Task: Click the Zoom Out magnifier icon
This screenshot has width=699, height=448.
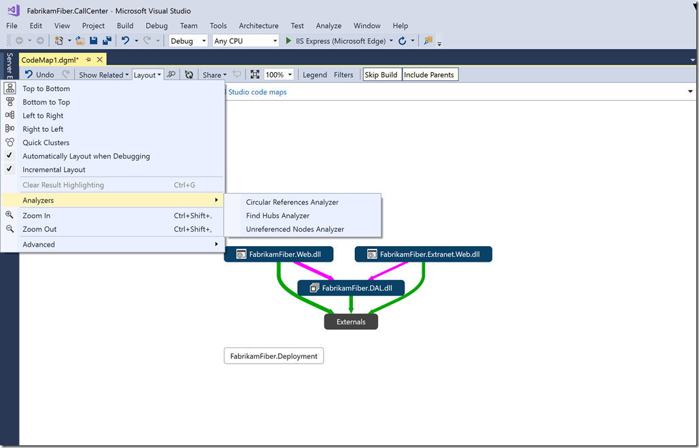Action: tap(10, 228)
